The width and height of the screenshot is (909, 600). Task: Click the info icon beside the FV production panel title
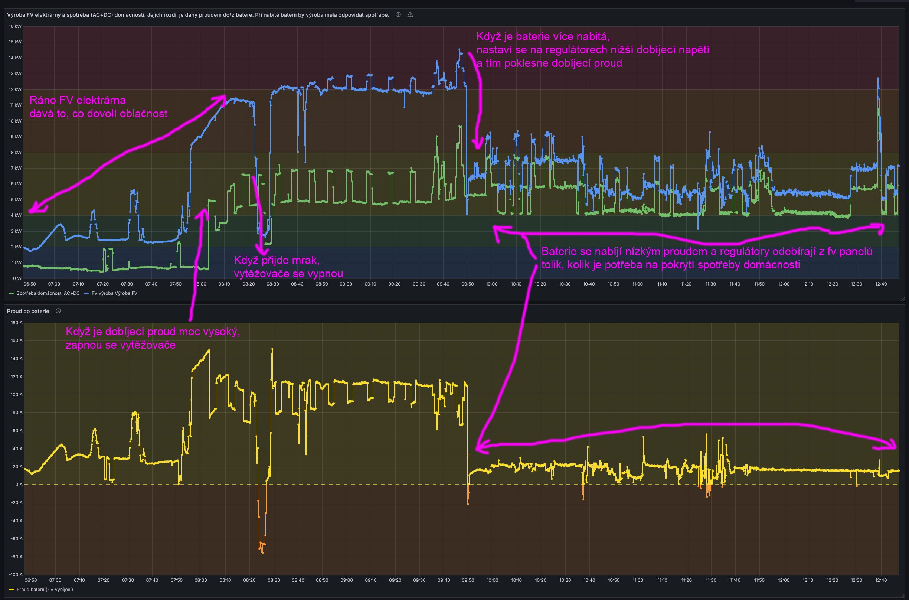coord(398,15)
